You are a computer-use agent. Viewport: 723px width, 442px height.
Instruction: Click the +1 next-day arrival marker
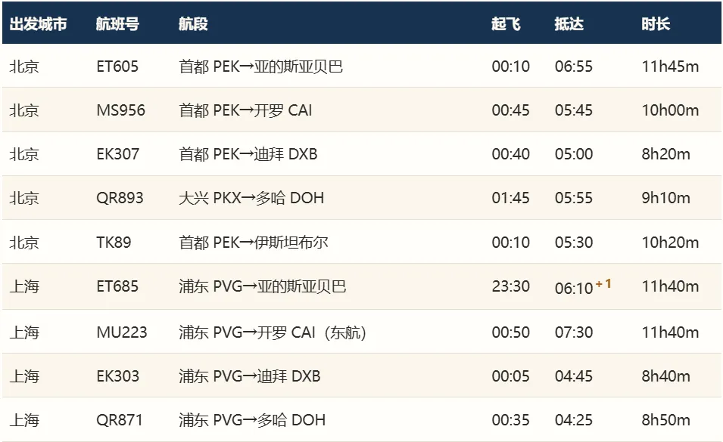click(x=603, y=284)
